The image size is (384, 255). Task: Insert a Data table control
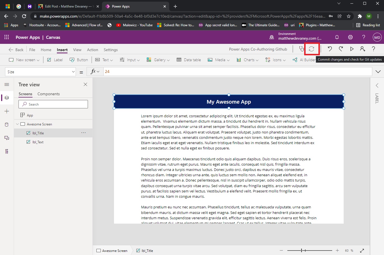tap(189, 59)
